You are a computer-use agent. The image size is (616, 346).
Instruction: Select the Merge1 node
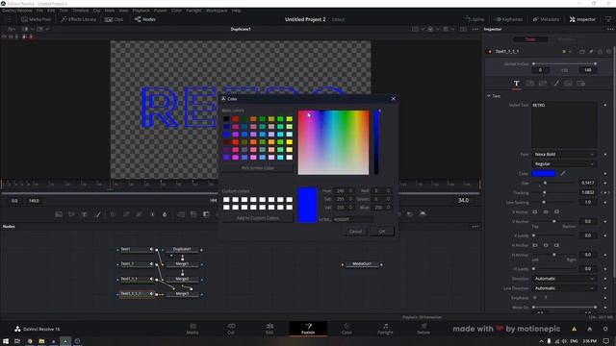tap(182, 264)
